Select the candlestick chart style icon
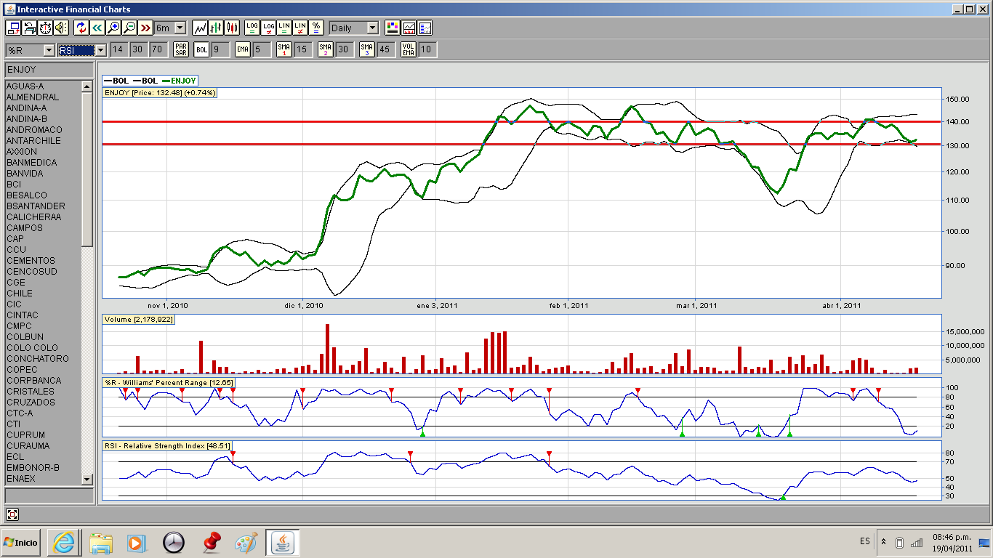993x558 pixels. pos(232,28)
